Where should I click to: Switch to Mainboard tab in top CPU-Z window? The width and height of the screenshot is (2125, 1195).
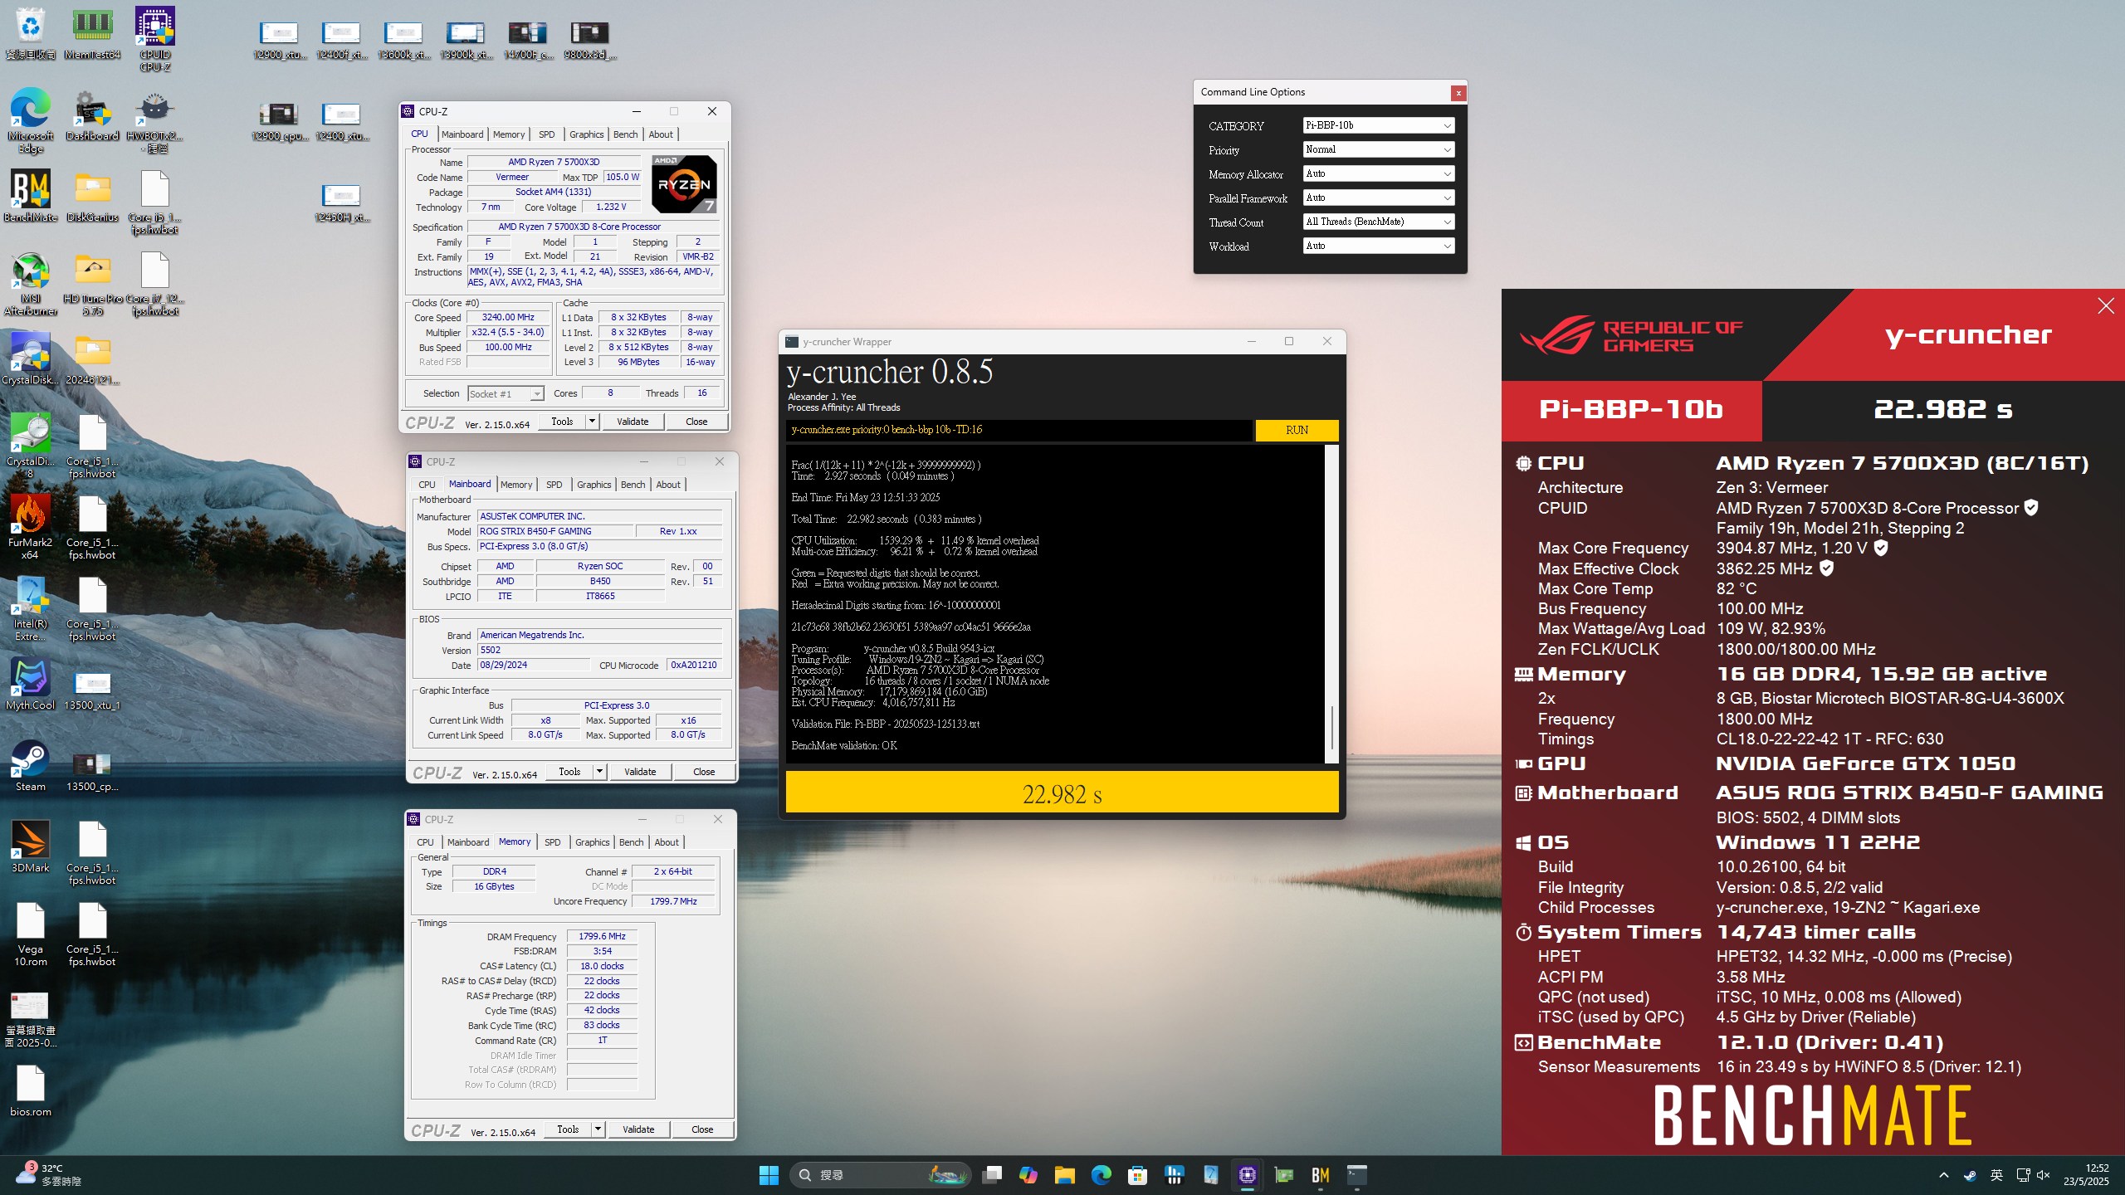(462, 134)
